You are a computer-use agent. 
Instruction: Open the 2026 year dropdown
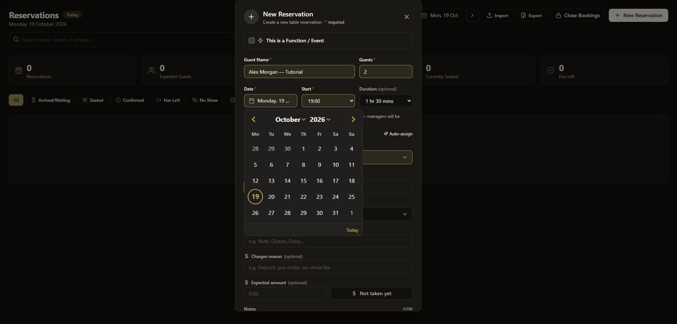tap(320, 119)
